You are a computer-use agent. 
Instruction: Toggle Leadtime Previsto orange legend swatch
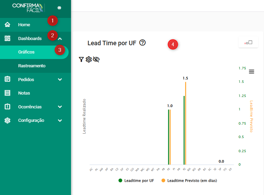coord(163,181)
